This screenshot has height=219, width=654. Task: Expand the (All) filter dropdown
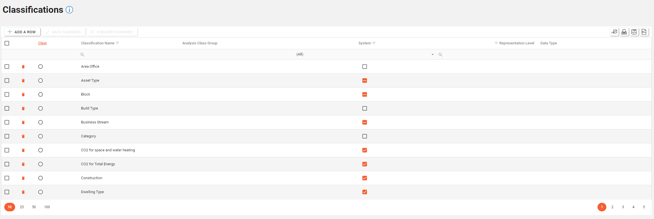(432, 55)
